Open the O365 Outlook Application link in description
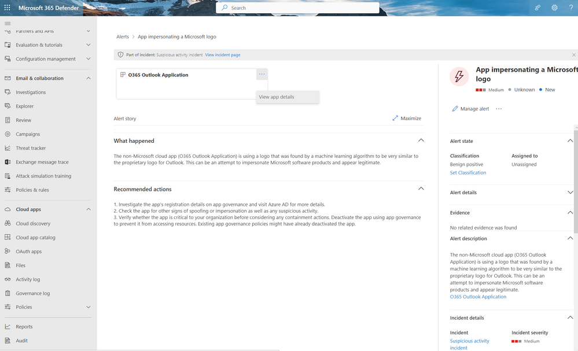 pyautogui.click(x=478, y=297)
